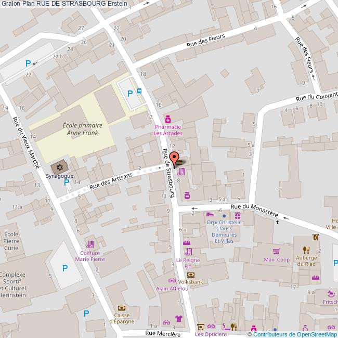This screenshot has width=338, height=338.
Task: Click the bus stop icon beside parking
Action: pyautogui.click(x=139, y=90)
